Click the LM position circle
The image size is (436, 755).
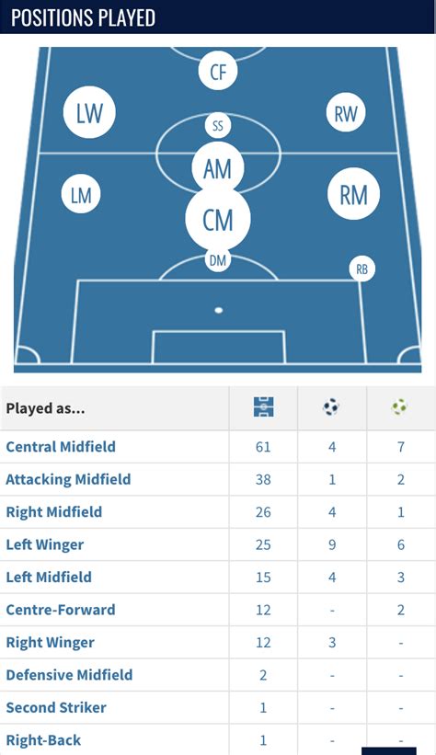[x=81, y=194]
